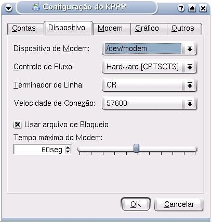Click the modem timeout slider handle
212x222 pixels.
point(136,149)
